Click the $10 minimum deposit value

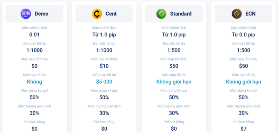pos(104,66)
